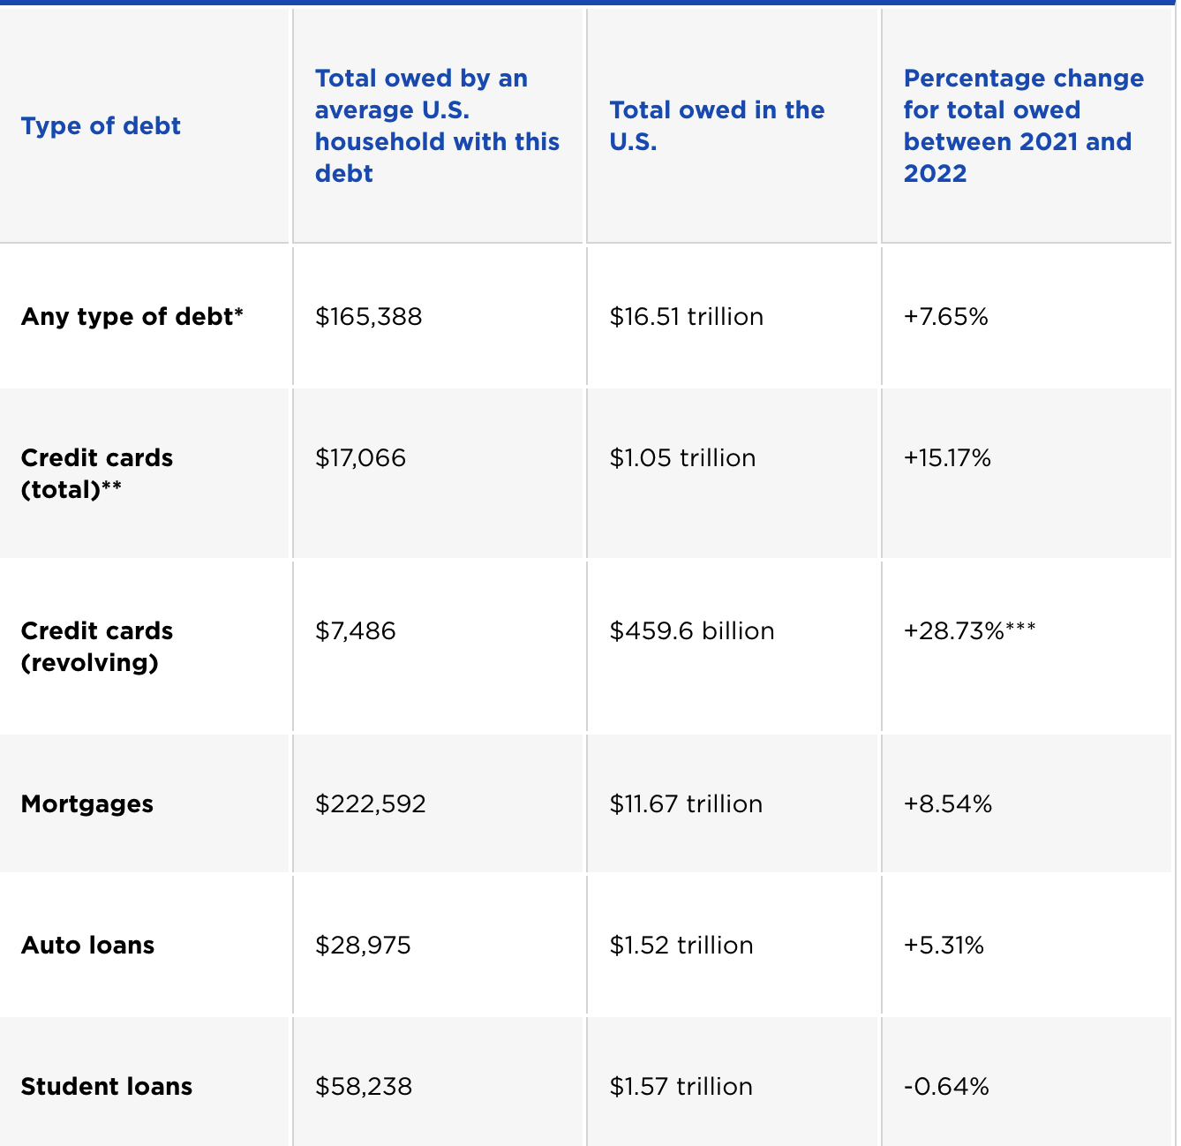Select the "Any type of debt*" row label

[132, 317]
